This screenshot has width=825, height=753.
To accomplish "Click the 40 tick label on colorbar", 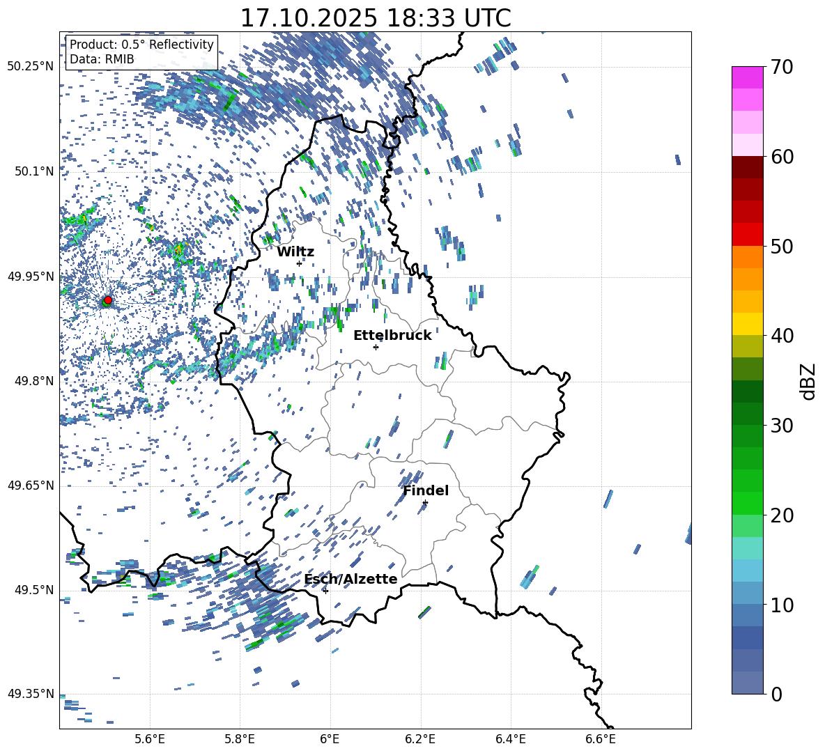I will pyautogui.click(x=782, y=336).
